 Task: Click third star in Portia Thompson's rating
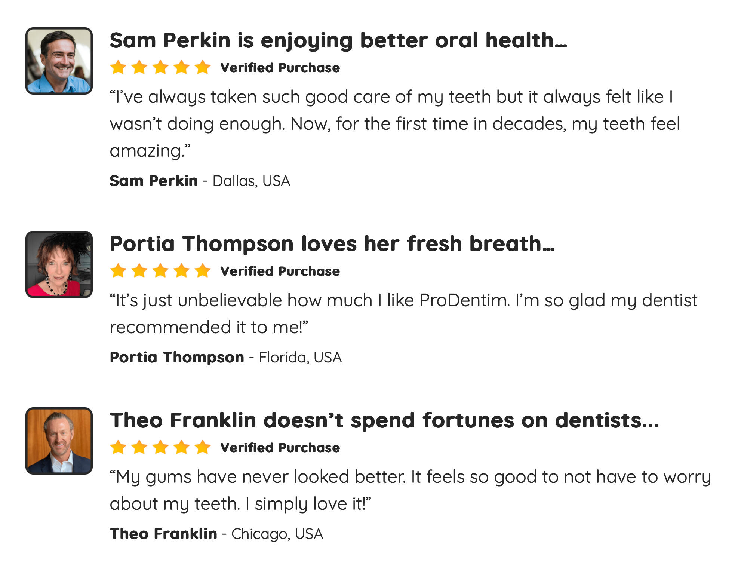(160, 271)
